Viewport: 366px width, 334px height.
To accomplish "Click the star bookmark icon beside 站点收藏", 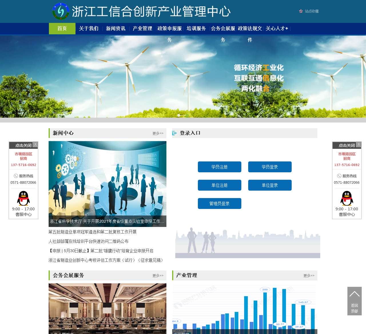I will (301, 11).
